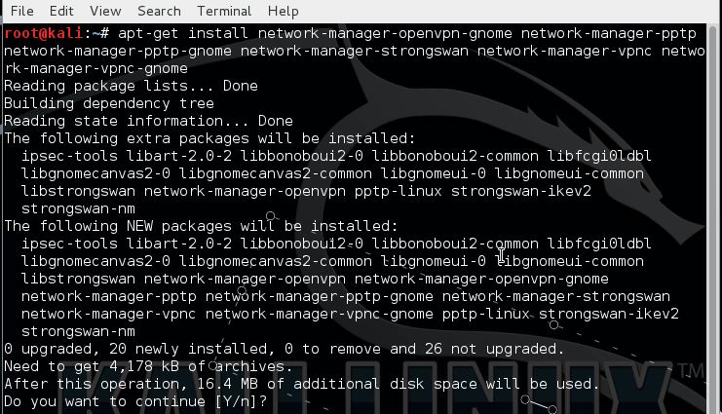Open the Search menu
The image size is (722, 414).
coord(159,11)
